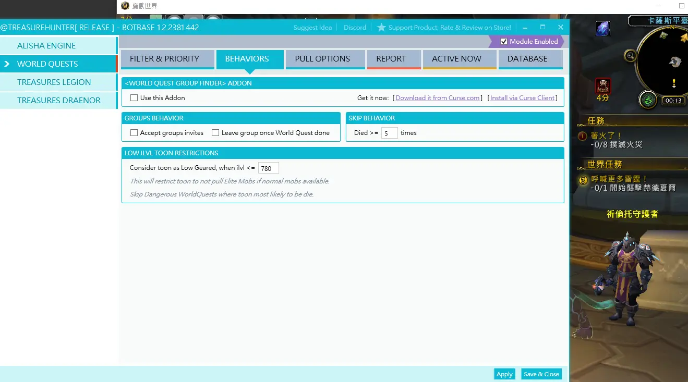Click Support Product: Rate & Review on Store

450,28
